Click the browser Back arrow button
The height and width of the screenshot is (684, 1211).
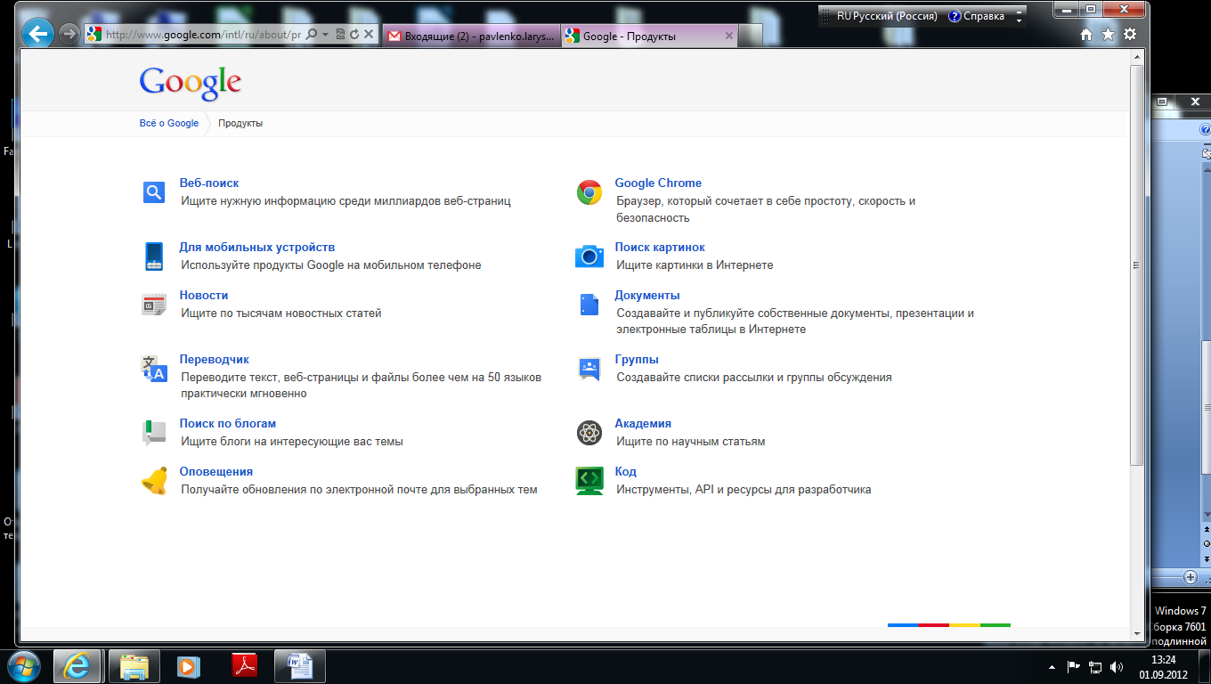[37, 35]
